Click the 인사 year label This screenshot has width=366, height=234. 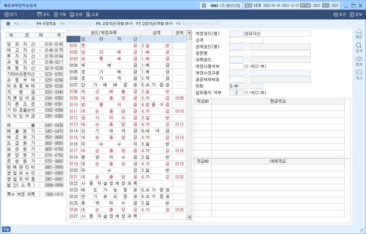click(325, 6)
